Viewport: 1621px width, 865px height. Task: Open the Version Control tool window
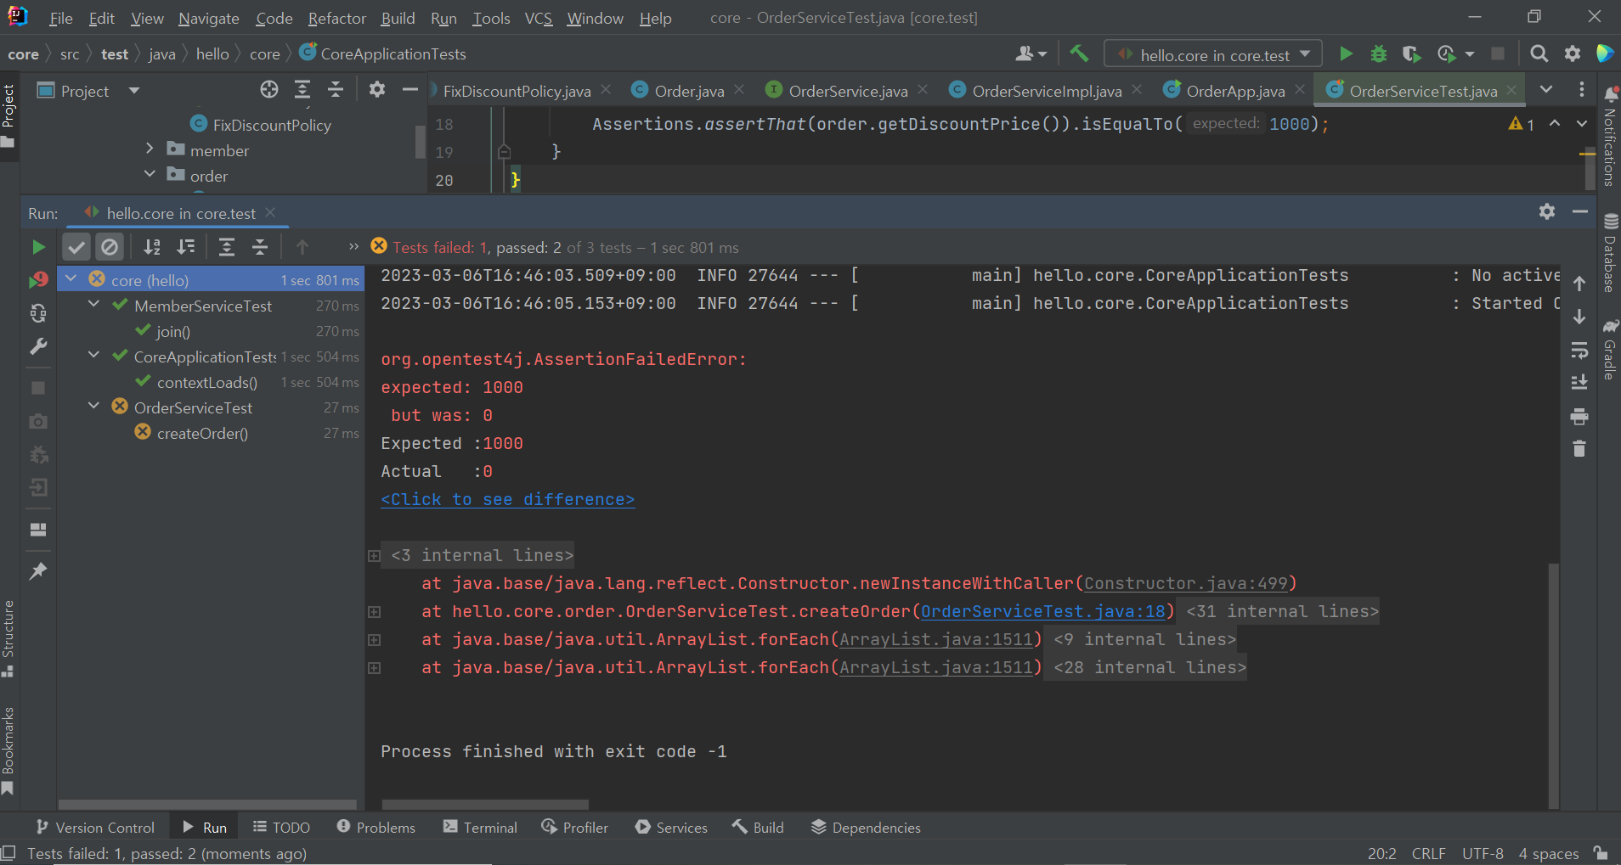tap(95, 828)
